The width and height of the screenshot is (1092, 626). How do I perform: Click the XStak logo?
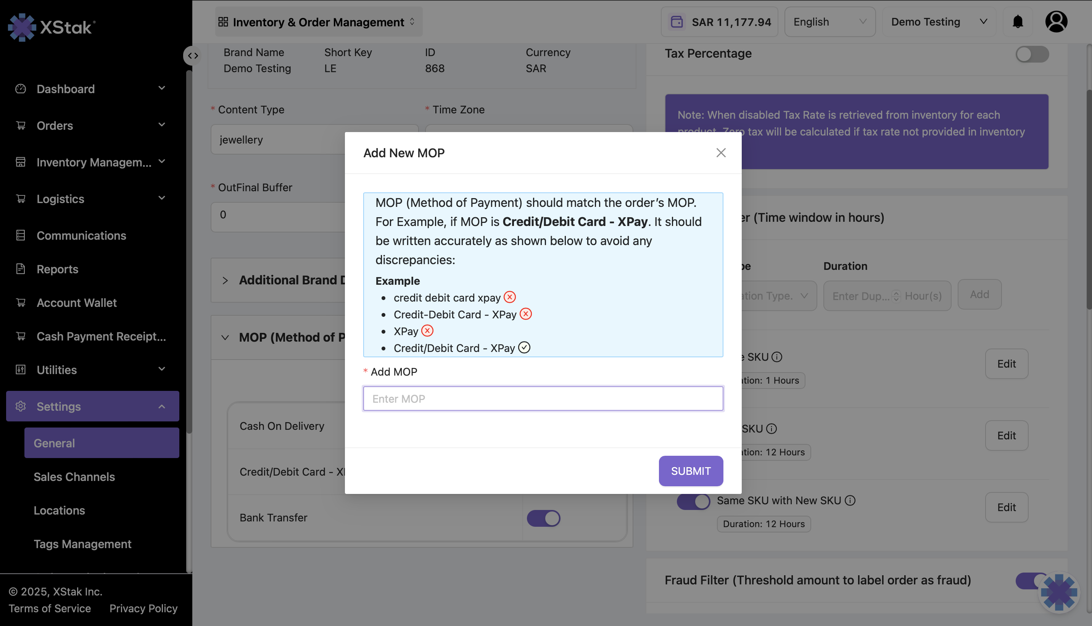pos(52,27)
